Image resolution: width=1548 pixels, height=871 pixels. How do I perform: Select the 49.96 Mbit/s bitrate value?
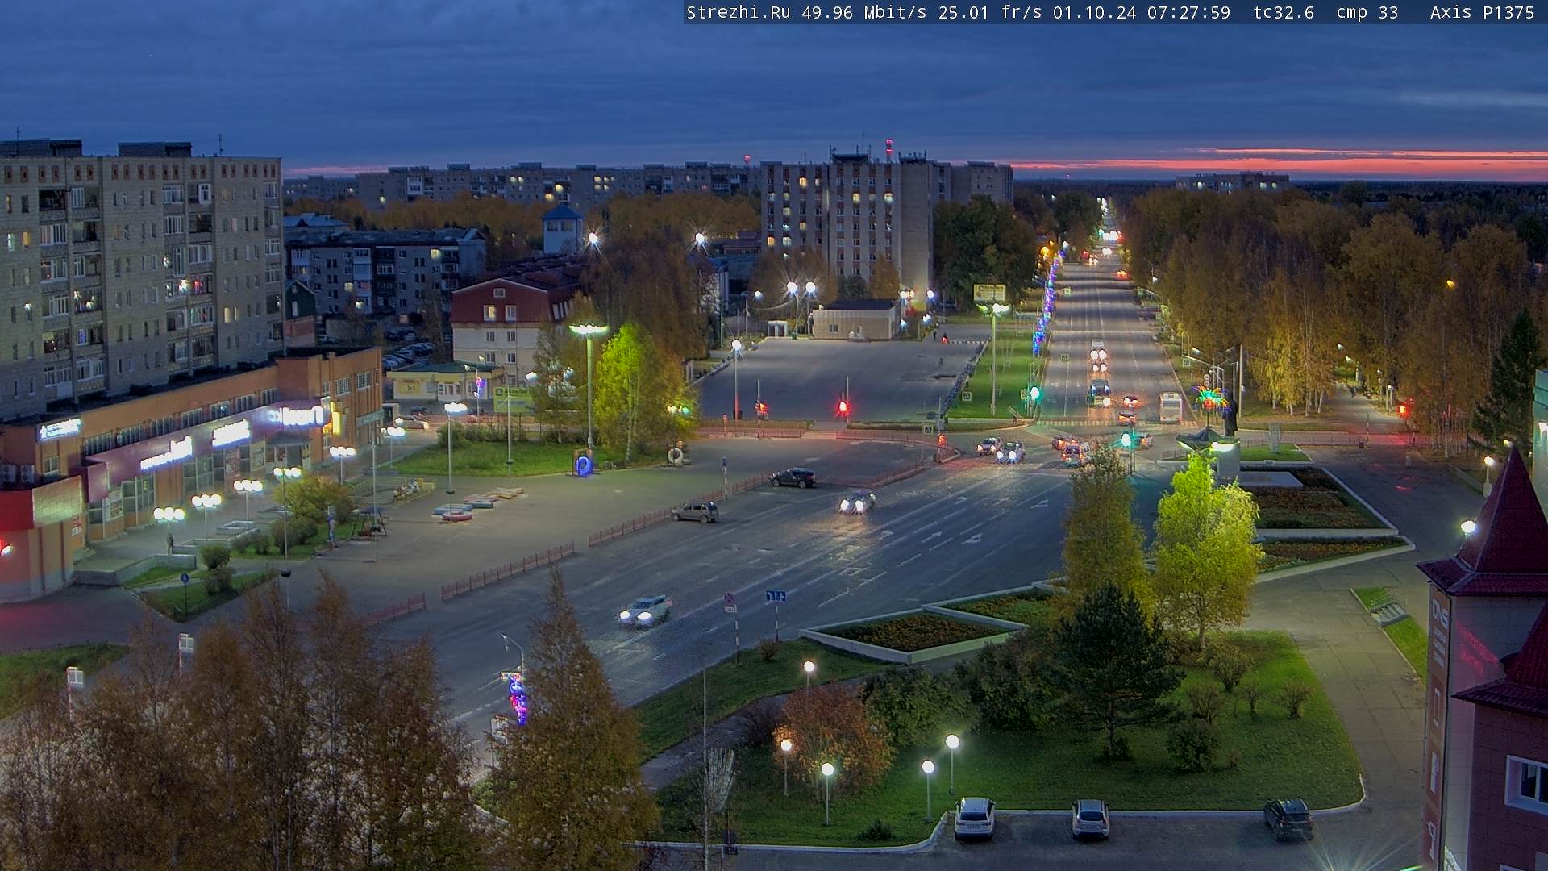pos(863,12)
